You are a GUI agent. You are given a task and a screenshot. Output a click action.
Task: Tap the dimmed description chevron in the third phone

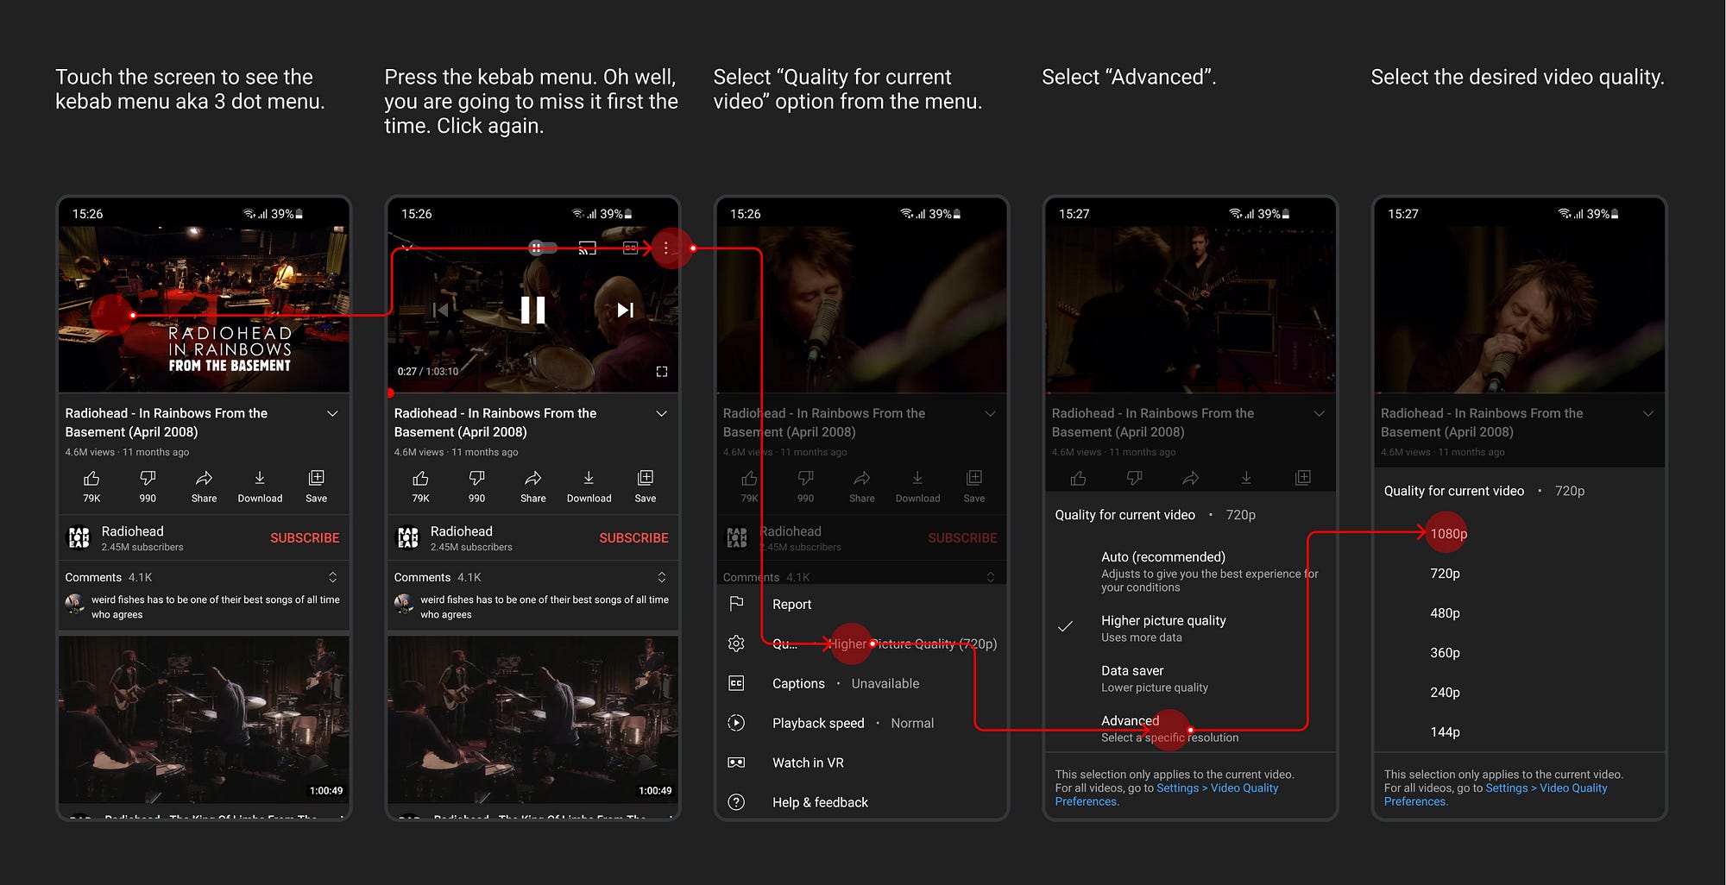990,414
